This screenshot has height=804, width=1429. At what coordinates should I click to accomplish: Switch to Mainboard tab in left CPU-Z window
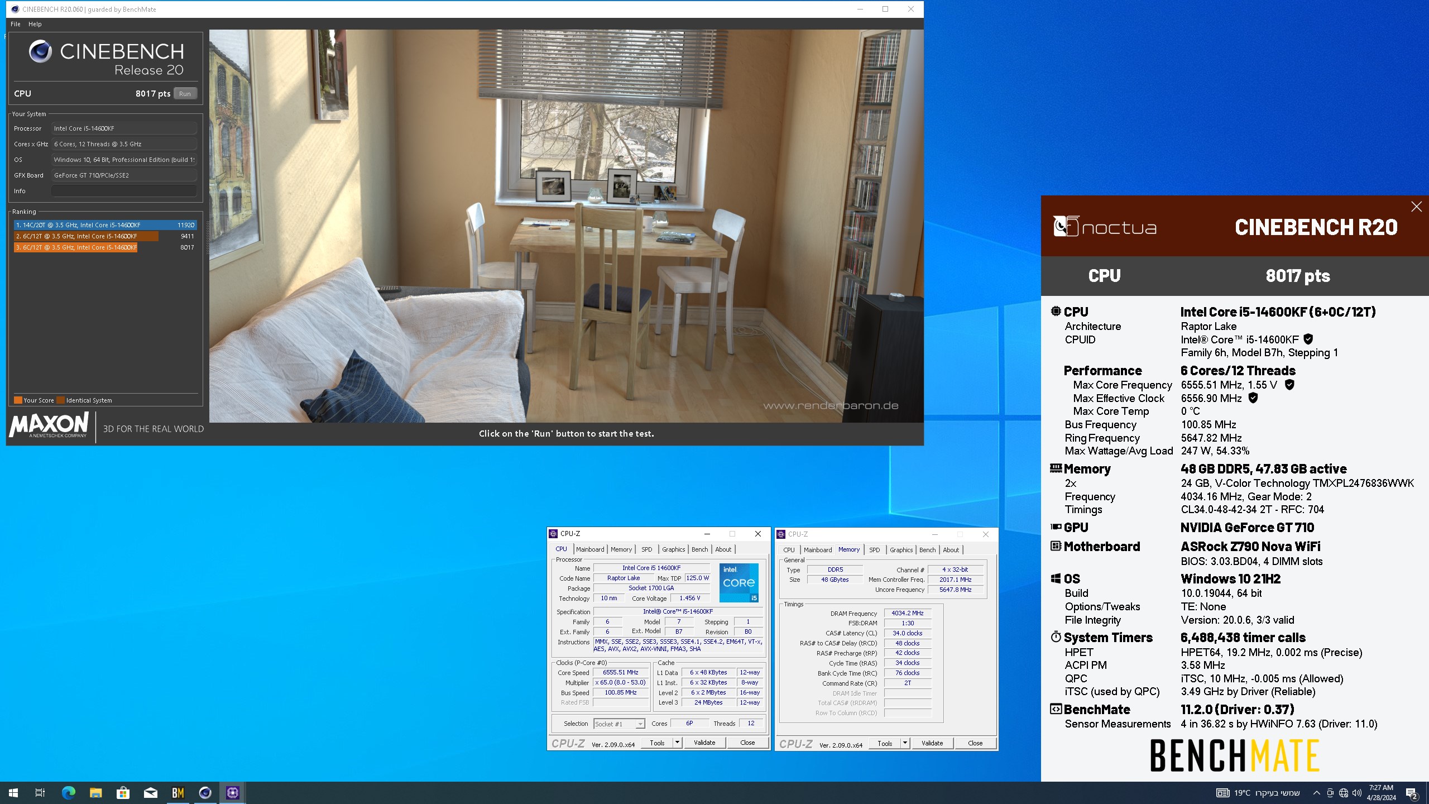tap(590, 549)
